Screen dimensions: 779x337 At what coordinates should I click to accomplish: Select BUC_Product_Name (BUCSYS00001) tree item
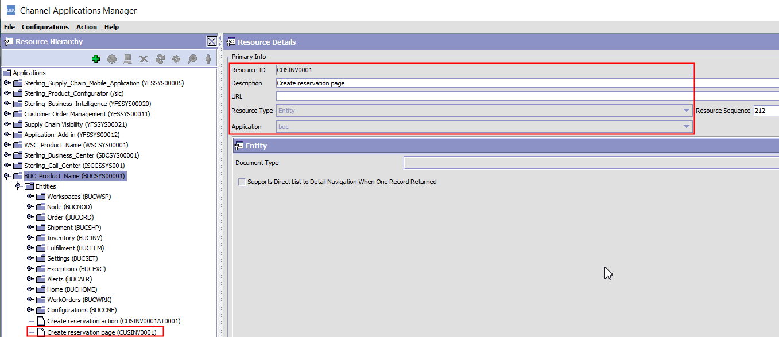click(75, 176)
